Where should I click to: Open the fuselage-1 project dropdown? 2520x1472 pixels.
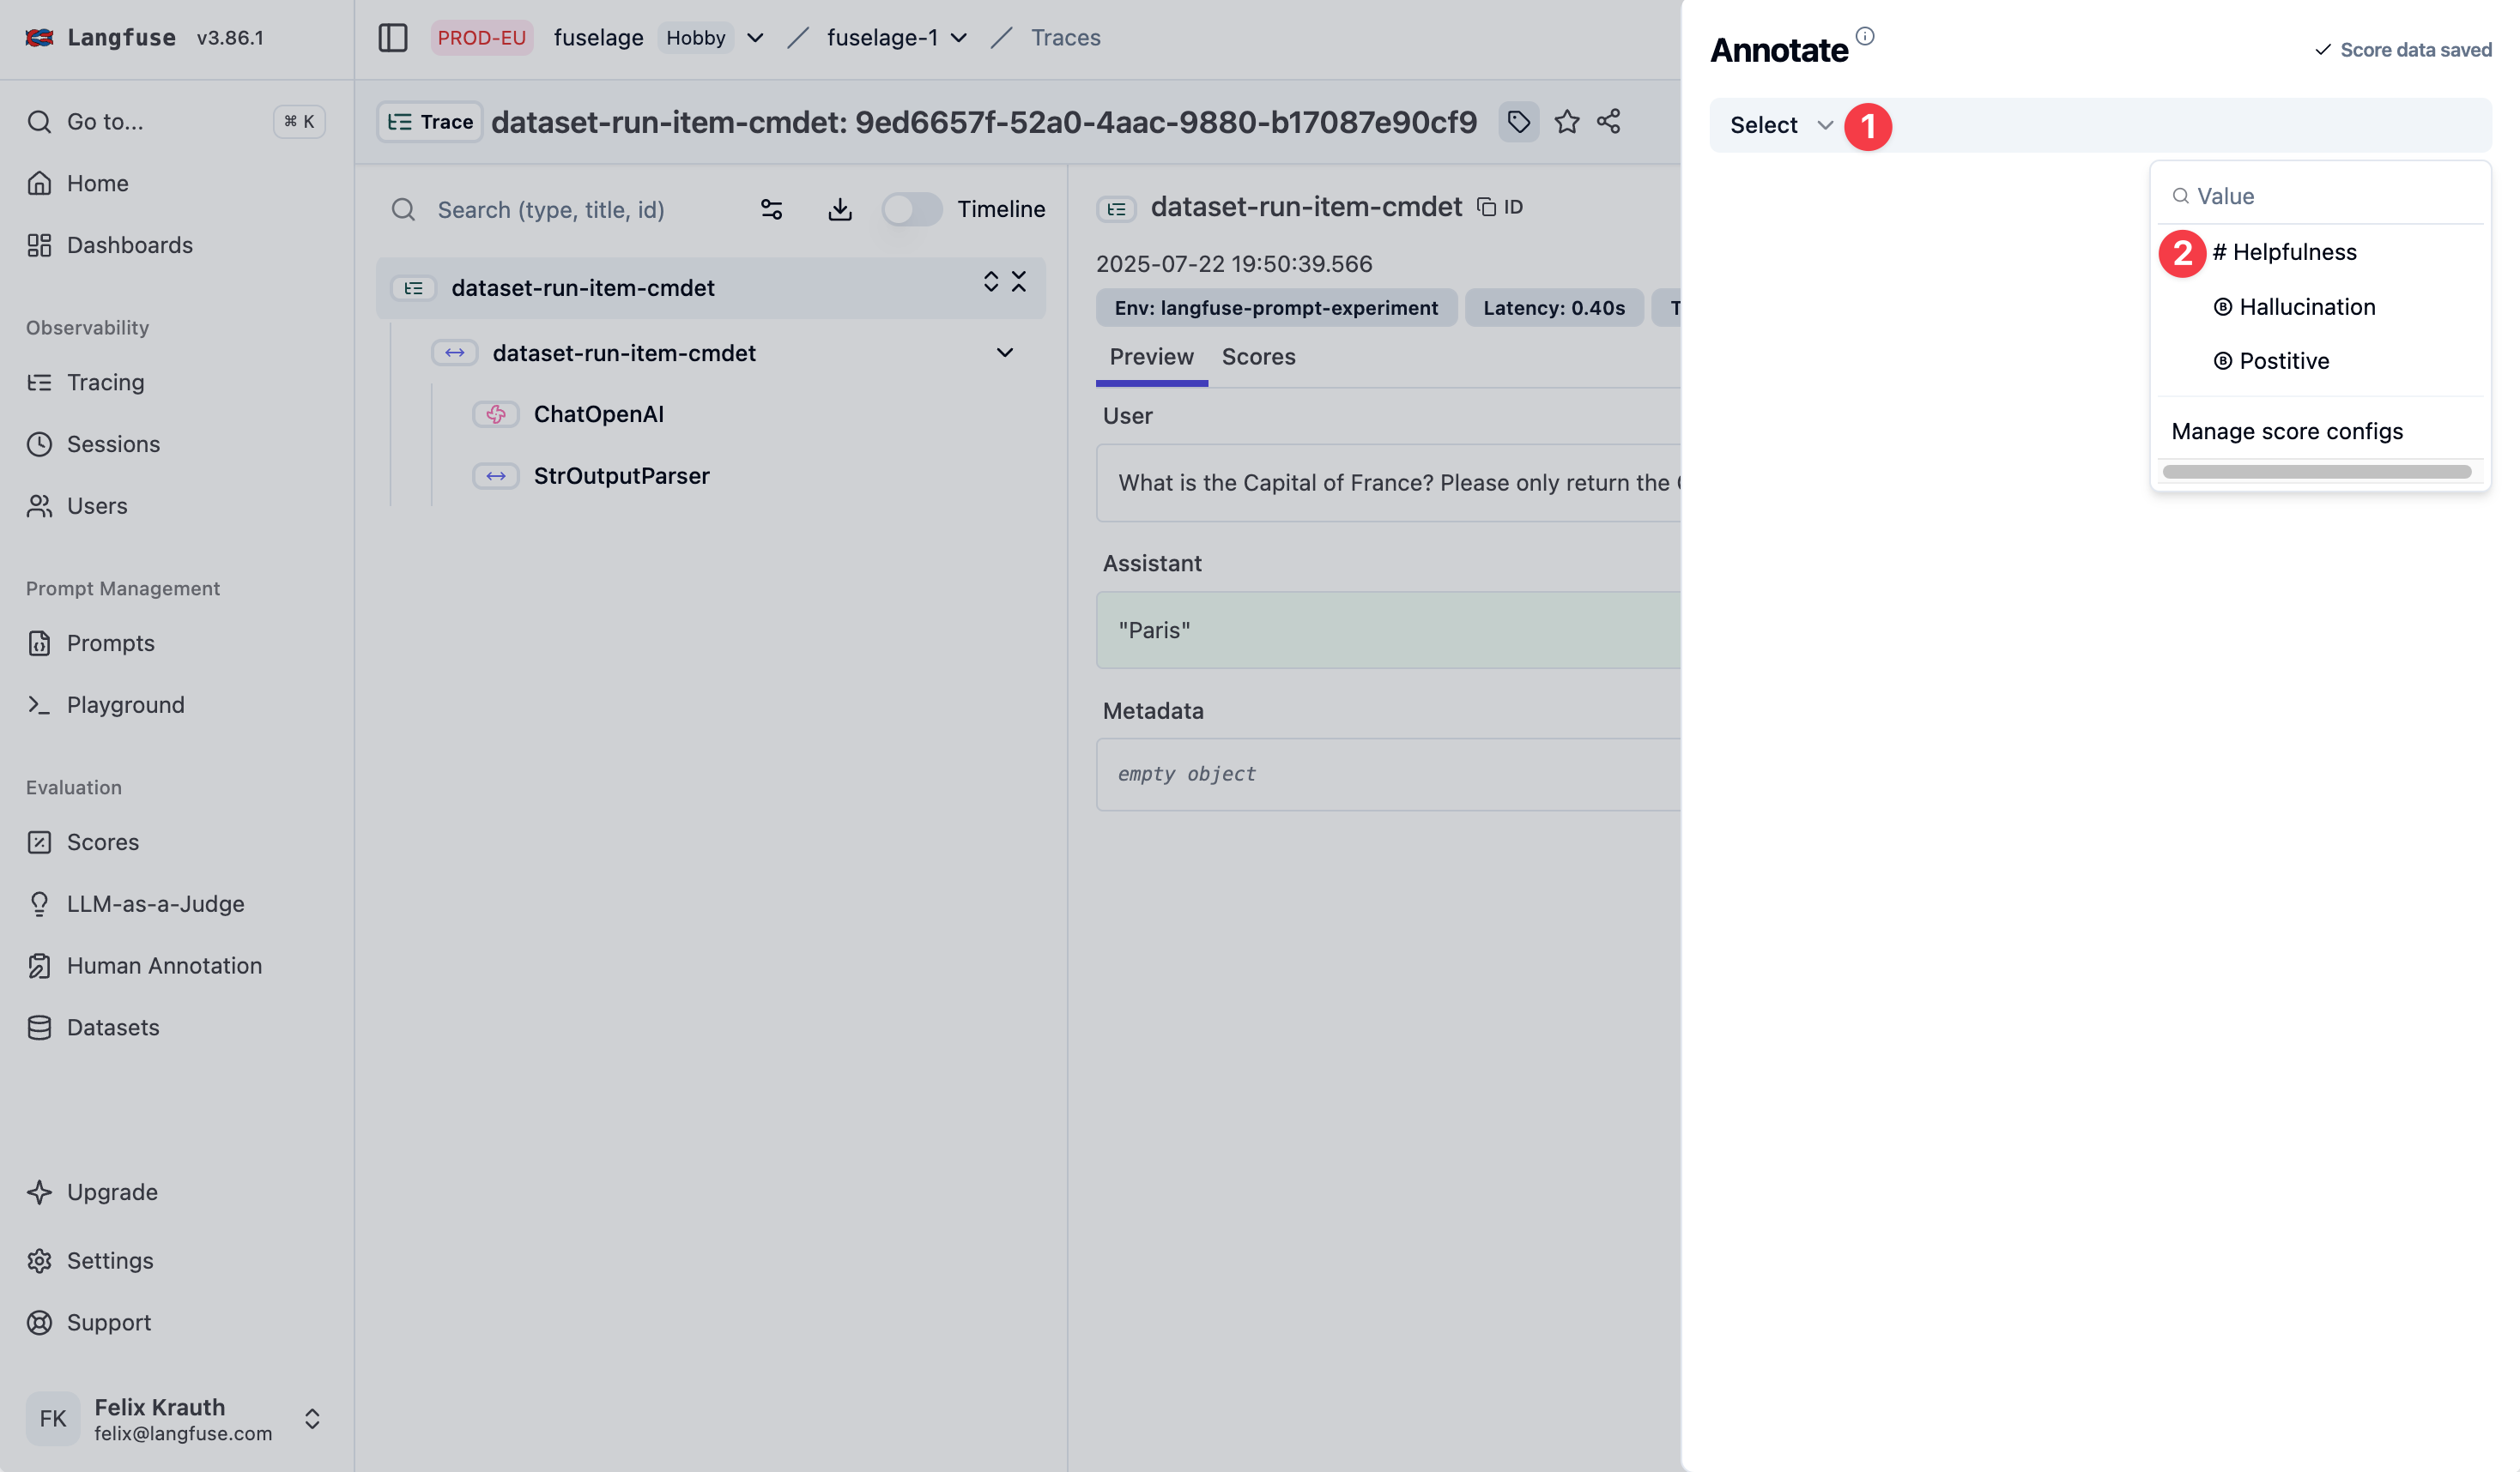point(958,38)
